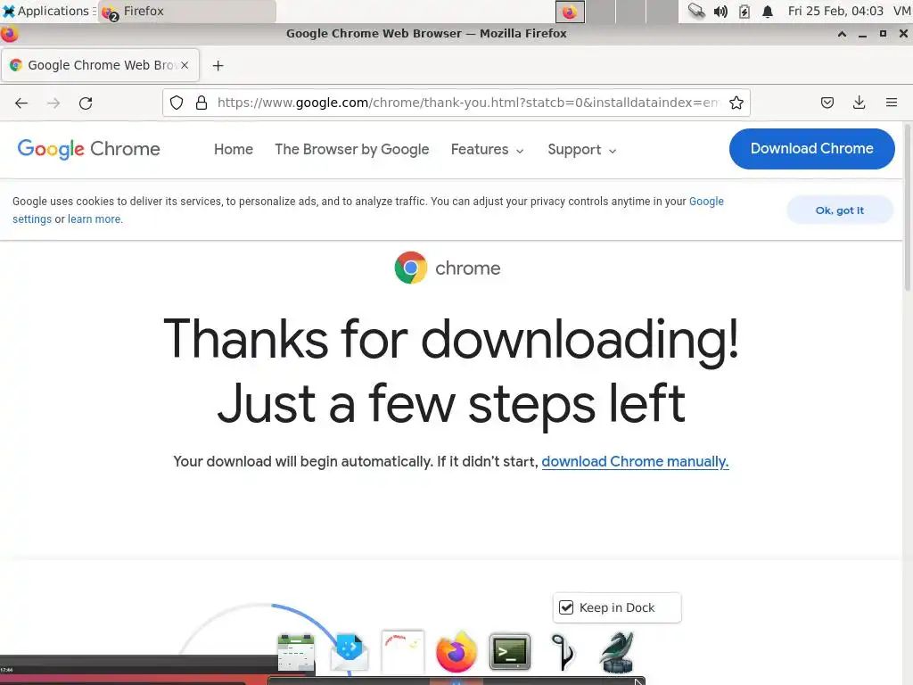The image size is (913, 685).
Task: Open the white document dock icon
Action: [402, 652]
